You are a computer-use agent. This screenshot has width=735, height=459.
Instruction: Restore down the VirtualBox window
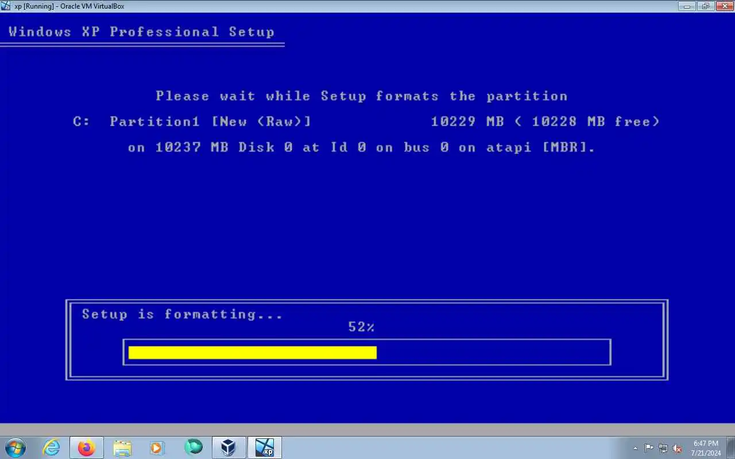coord(705,6)
